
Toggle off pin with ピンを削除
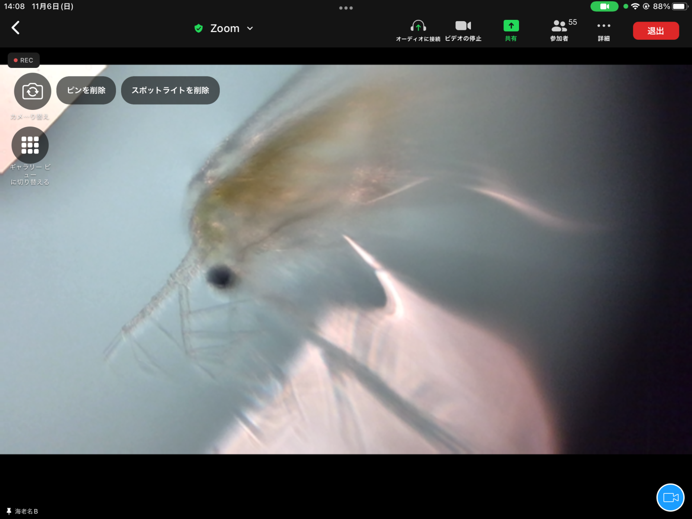(x=86, y=90)
